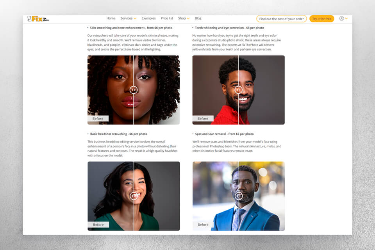The width and height of the screenshot is (375, 250).
Task: Open the user account icon
Action: coord(341,18)
